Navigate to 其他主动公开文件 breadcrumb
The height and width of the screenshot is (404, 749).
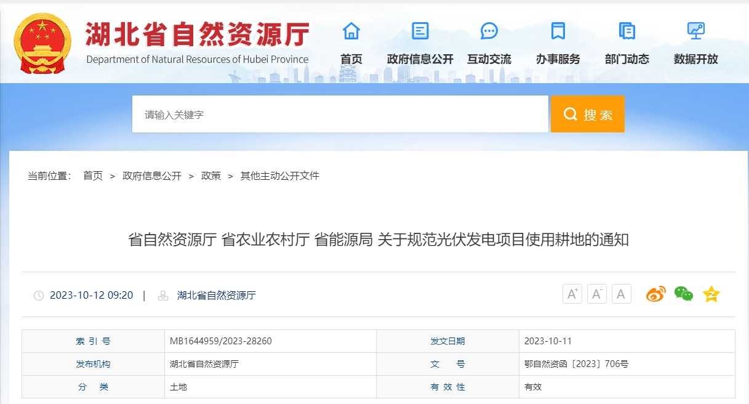click(279, 176)
